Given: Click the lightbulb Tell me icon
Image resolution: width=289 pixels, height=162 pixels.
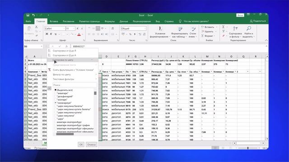Looking at the screenshot, I should (180, 21).
